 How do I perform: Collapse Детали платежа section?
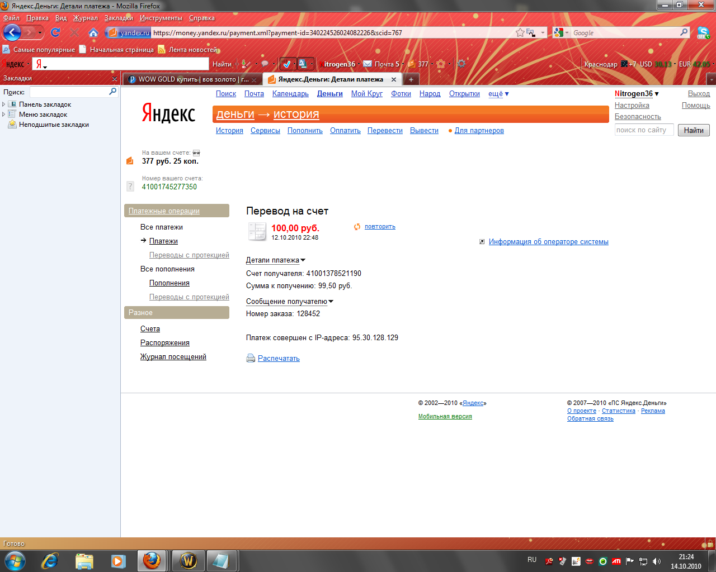pos(276,260)
